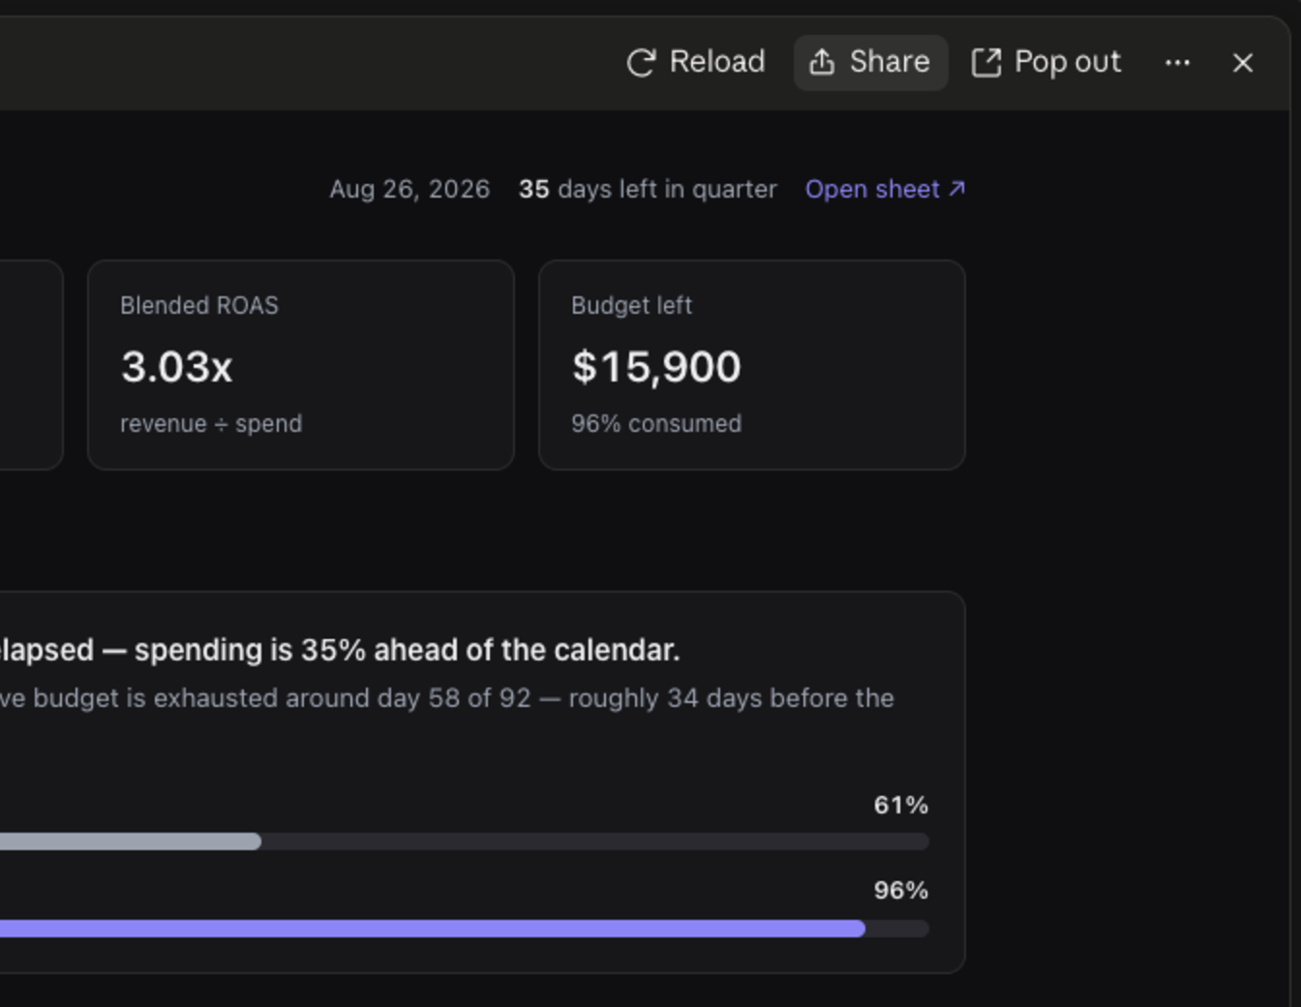The height and width of the screenshot is (1007, 1301).
Task: Select the Budget left card
Action: click(x=752, y=365)
